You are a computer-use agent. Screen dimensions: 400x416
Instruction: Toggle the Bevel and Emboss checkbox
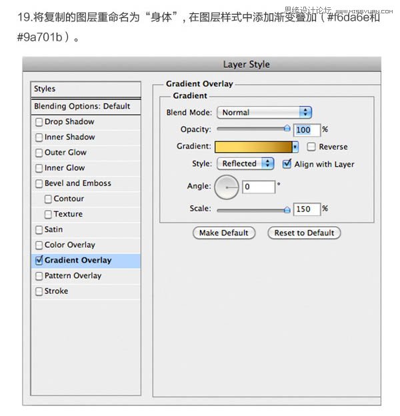pyautogui.click(x=39, y=184)
